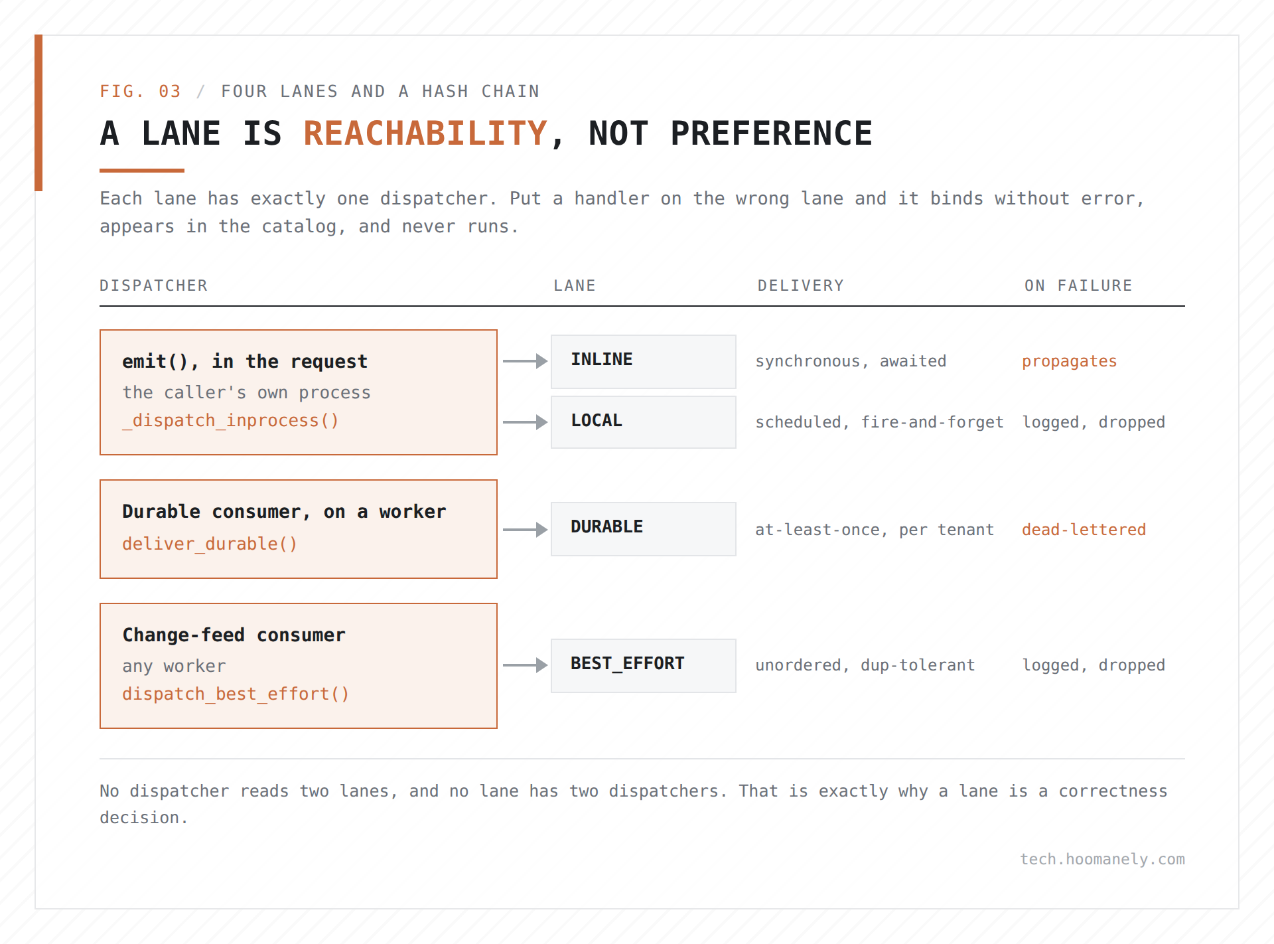The image size is (1274, 944).
Task: Click the deliver_durable() function name
Action: tap(210, 544)
